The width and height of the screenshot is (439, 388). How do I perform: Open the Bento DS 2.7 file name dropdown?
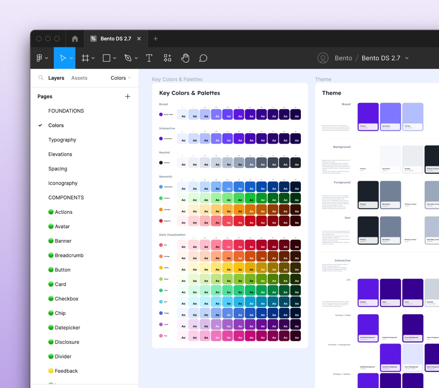(x=407, y=58)
